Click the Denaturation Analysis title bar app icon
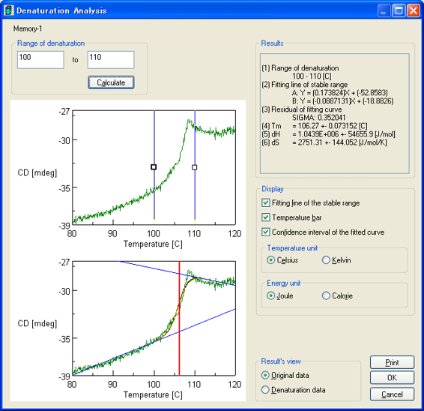This screenshot has width=424, height=411. pyautogui.click(x=9, y=10)
